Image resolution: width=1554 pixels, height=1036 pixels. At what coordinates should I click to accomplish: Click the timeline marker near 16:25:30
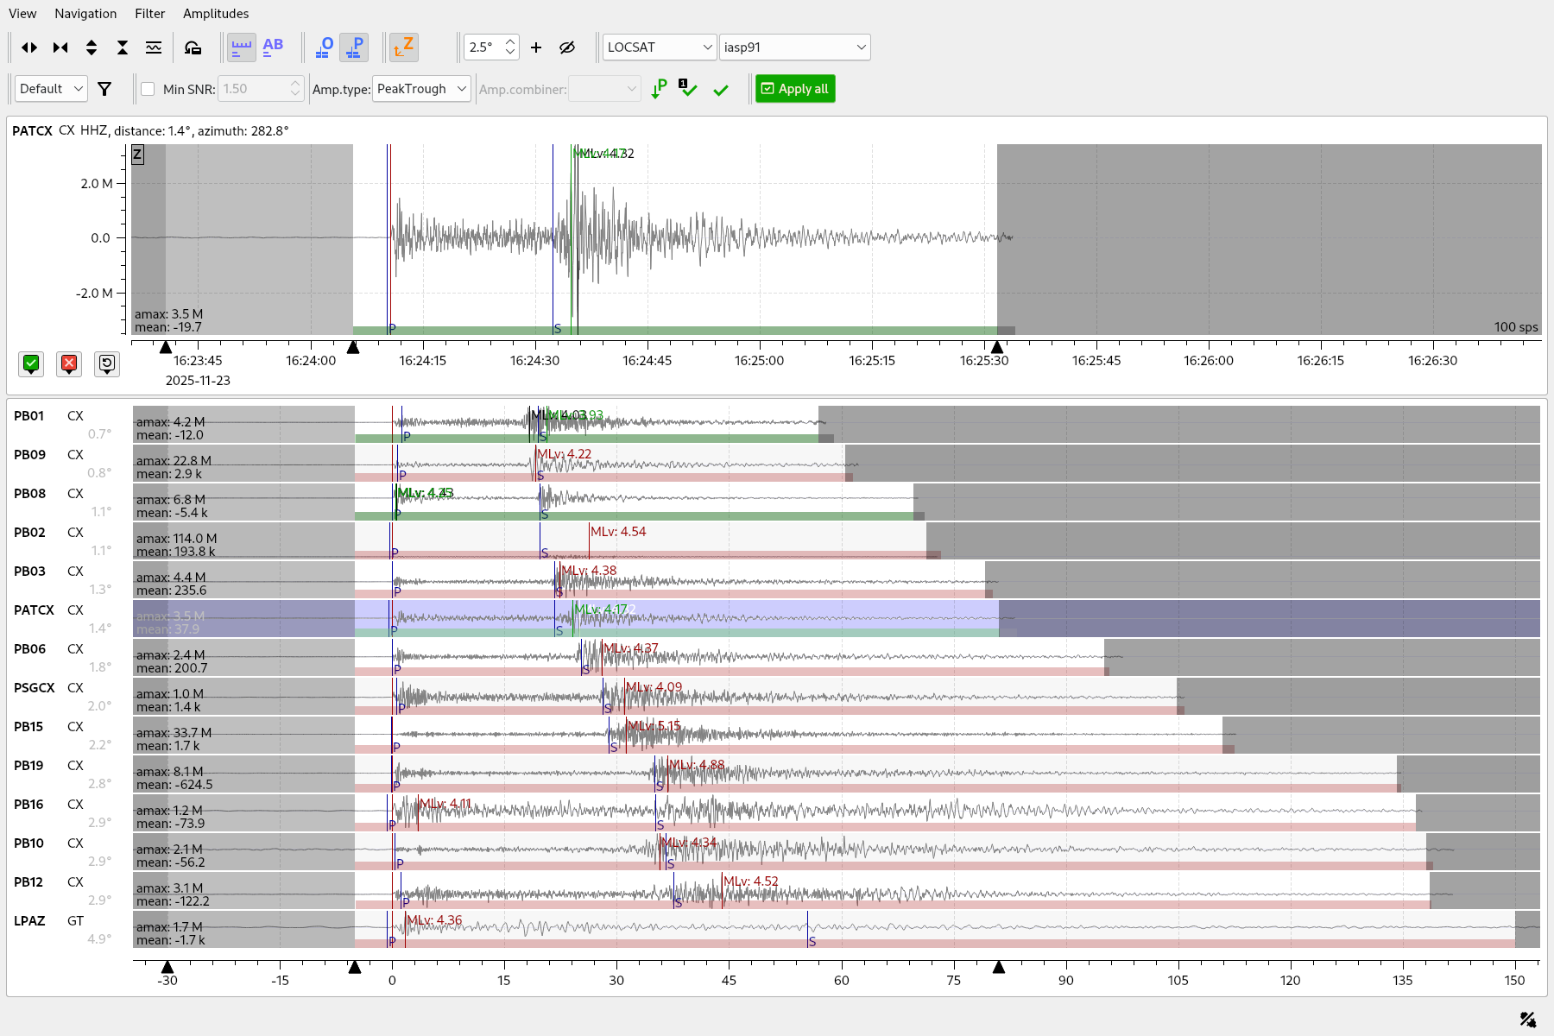(x=997, y=347)
